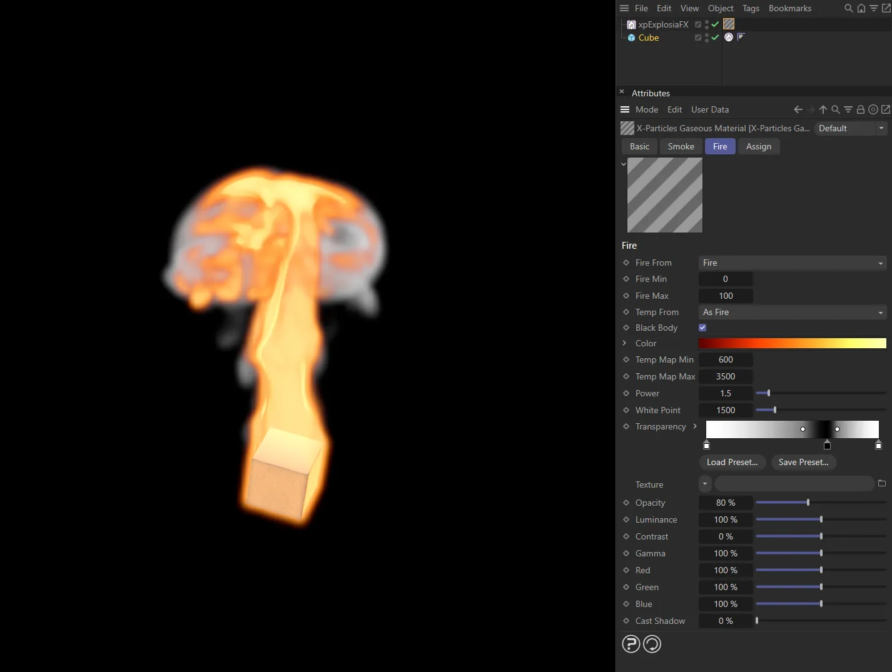The image size is (892, 672).
Task: Uncheck the Black Body checkbox
Action: 702,328
